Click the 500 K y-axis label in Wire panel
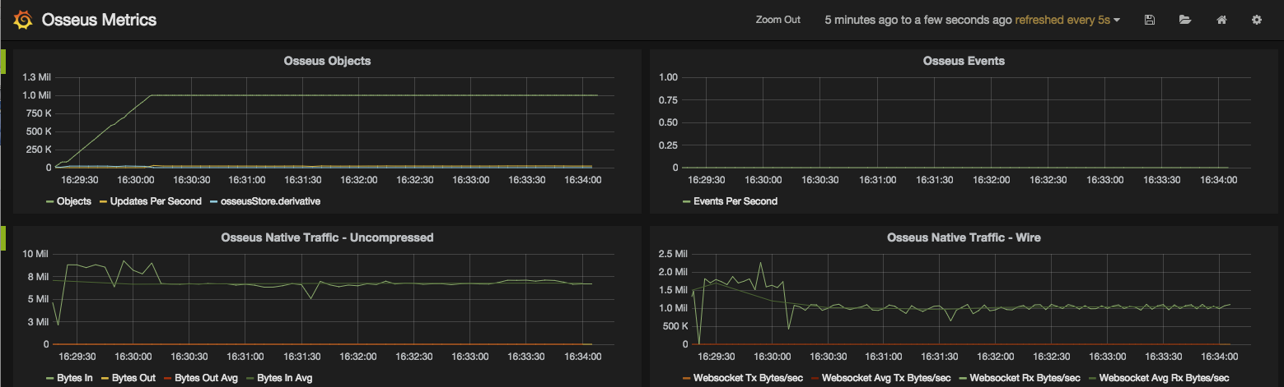 point(676,326)
